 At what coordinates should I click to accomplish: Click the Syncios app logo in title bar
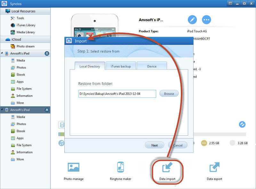coord(4,4)
